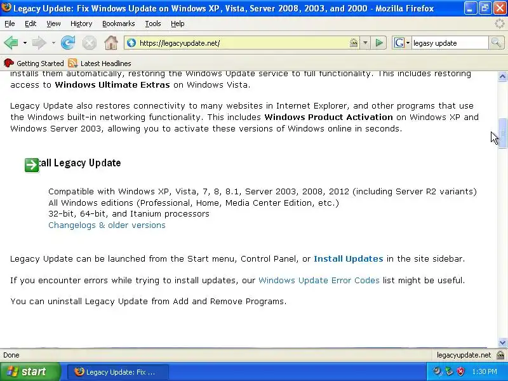Select the Legacy Update taskbar button

click(118, 372)
